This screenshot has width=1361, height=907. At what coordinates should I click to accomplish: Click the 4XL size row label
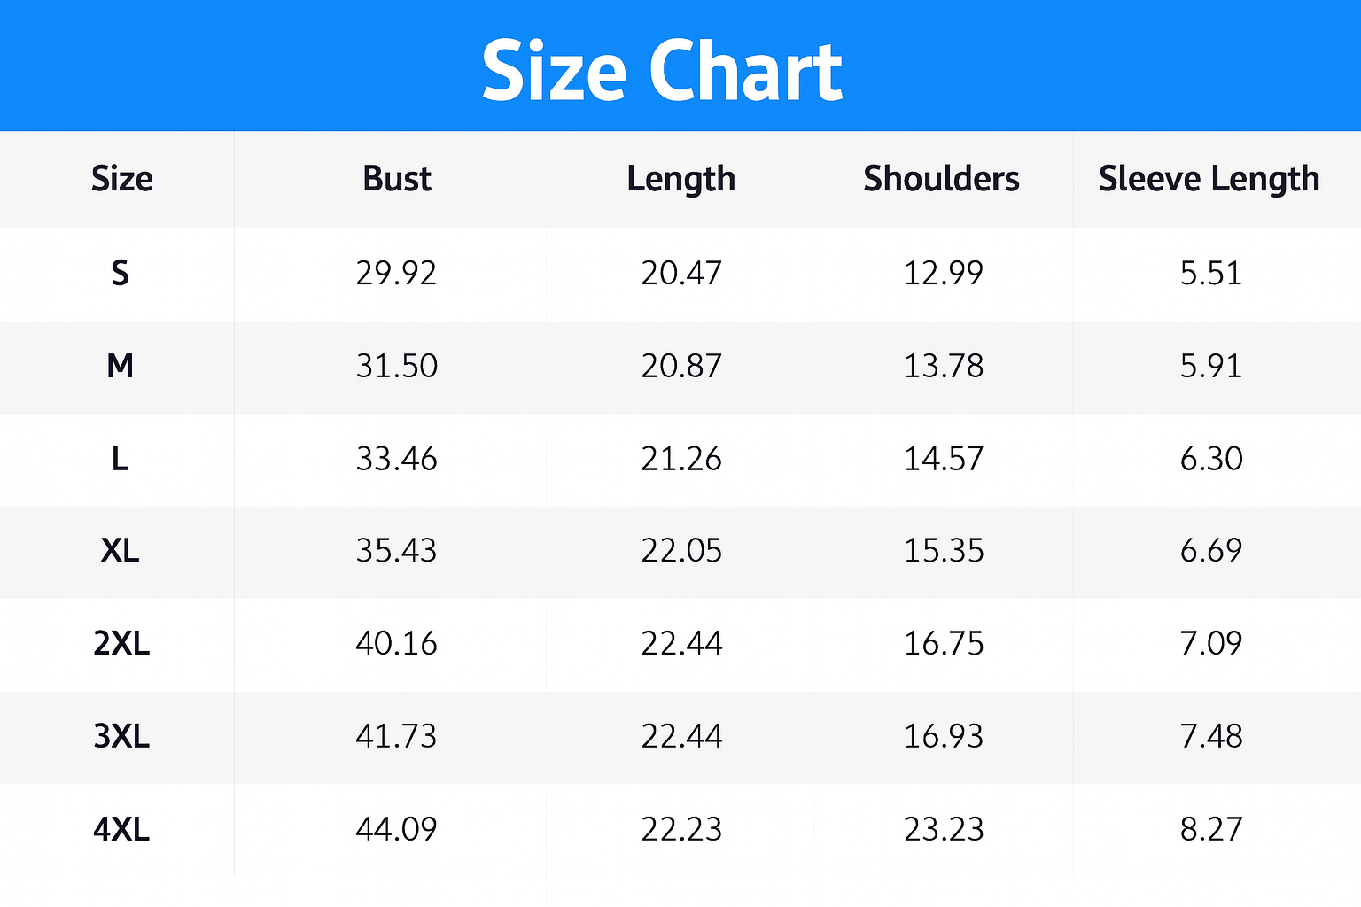[x=121, y=829]
